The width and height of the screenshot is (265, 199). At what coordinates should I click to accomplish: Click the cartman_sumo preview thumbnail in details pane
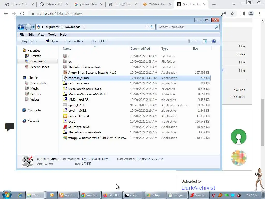[x=27, y=161]
